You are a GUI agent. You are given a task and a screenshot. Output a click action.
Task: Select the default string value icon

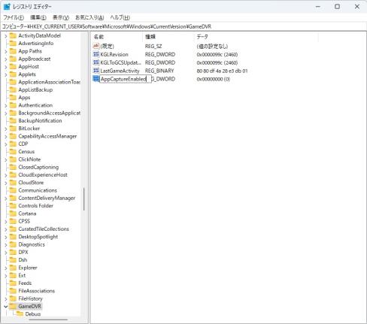96,46
